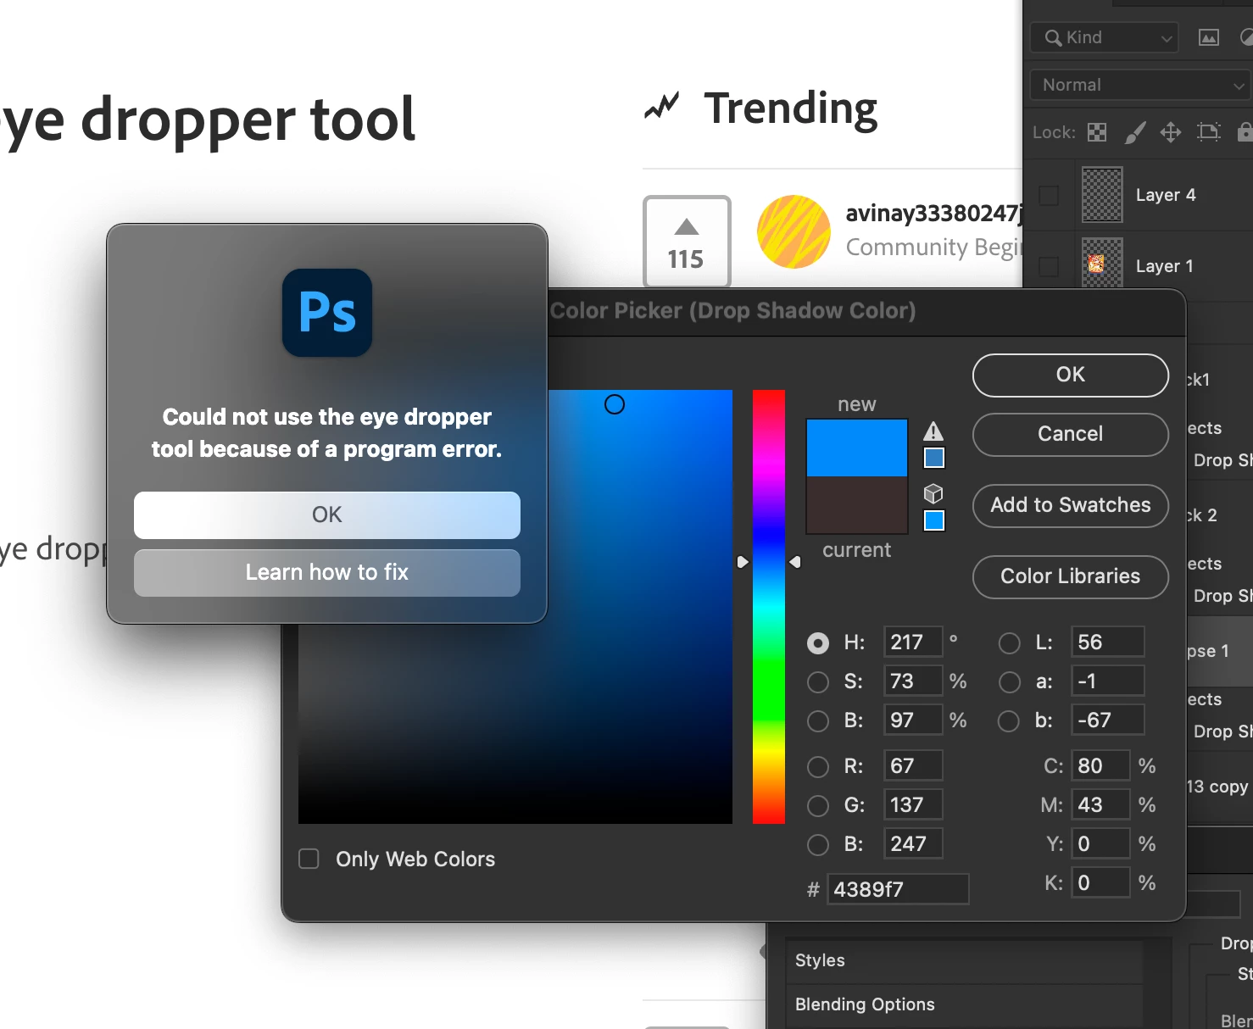Enable the Only Web Colors checkbox
Screen dimensions: 1253x1029
(309, 859)
